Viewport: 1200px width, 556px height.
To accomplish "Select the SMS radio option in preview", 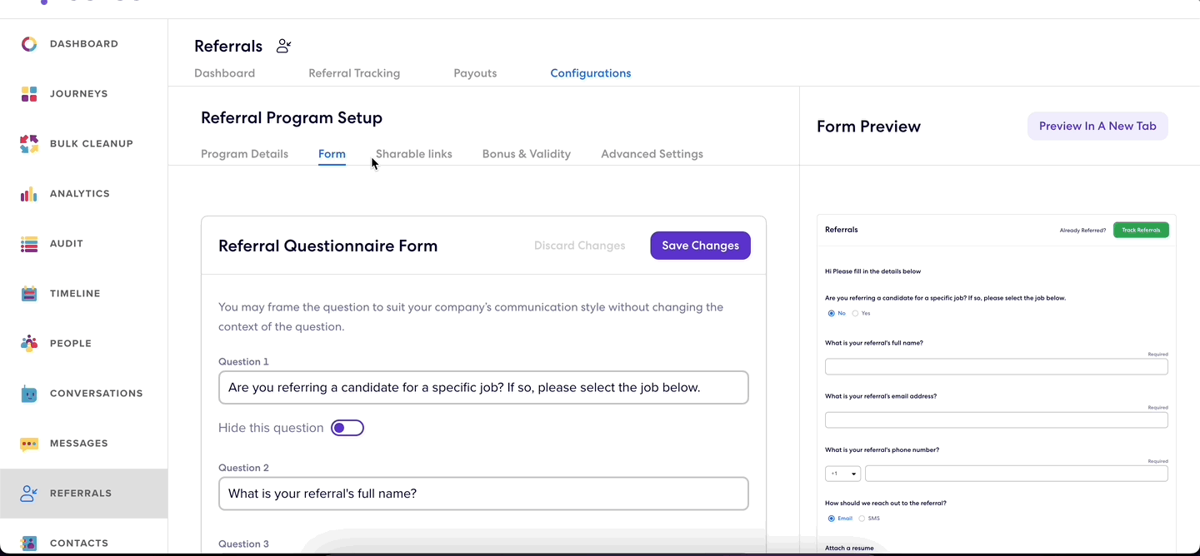I will [x=862, y=519].
